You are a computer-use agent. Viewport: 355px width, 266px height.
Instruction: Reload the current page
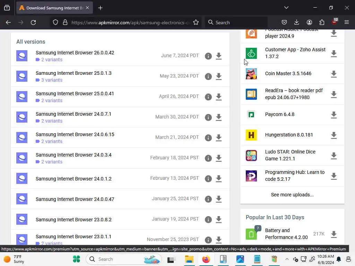click(x=33, y=23)
